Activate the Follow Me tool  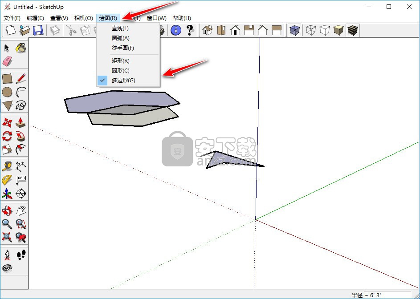click(x=20, y=136)
